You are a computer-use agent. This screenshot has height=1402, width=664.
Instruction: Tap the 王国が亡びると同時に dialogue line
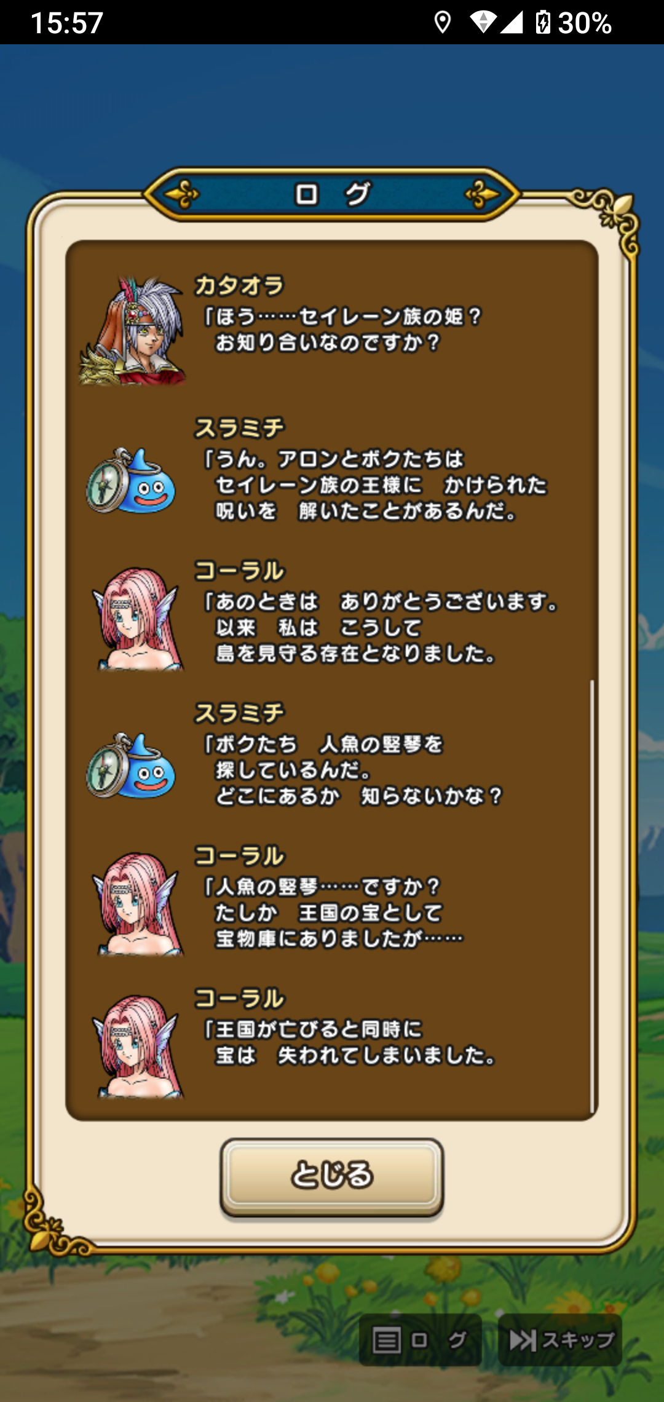312,1029
